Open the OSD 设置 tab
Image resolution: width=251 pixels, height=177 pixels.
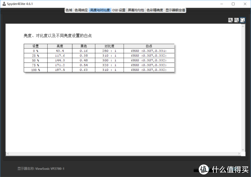(119, 10)
